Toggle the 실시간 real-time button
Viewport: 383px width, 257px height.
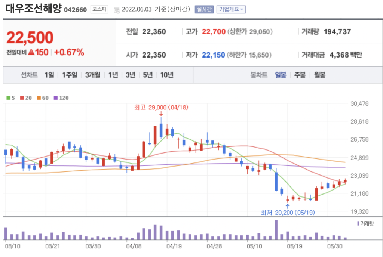coord(204,9)
